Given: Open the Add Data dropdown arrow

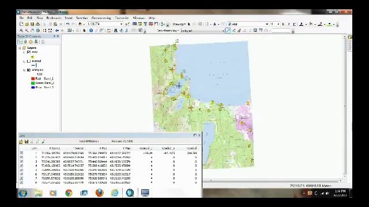Looking at the screenshot, I should point(84,24).
